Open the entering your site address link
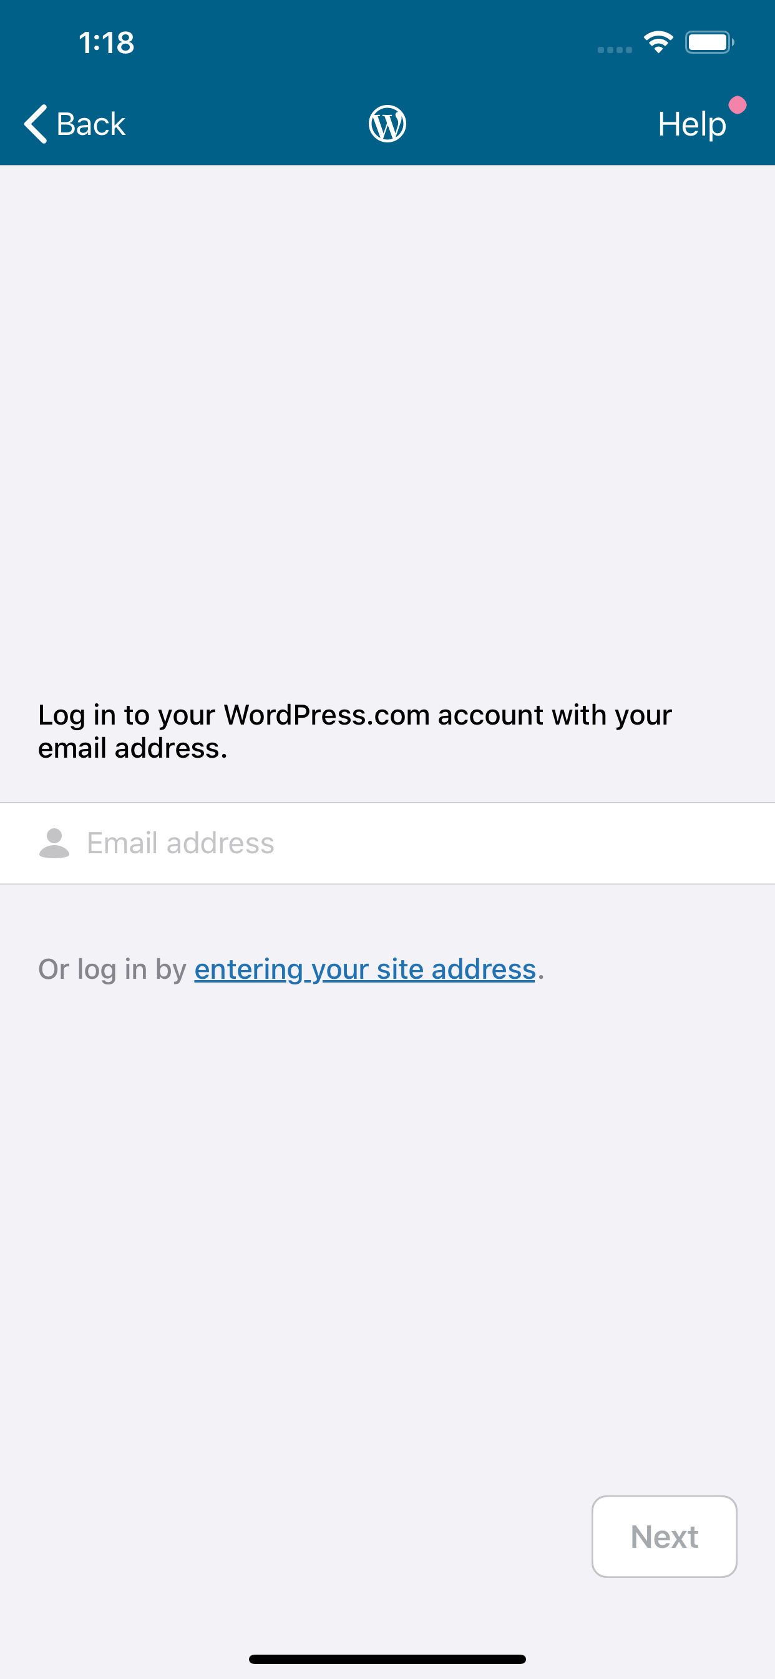 [364, 969]
